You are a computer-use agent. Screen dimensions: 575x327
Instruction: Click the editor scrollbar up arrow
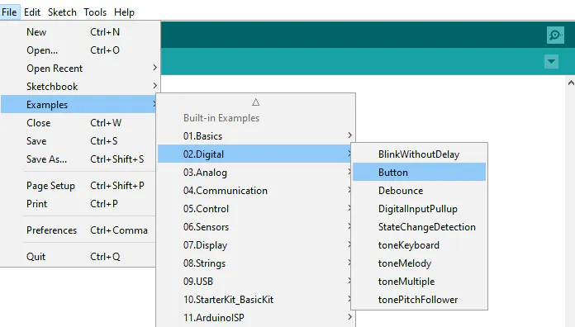click(x=571, y=83)
